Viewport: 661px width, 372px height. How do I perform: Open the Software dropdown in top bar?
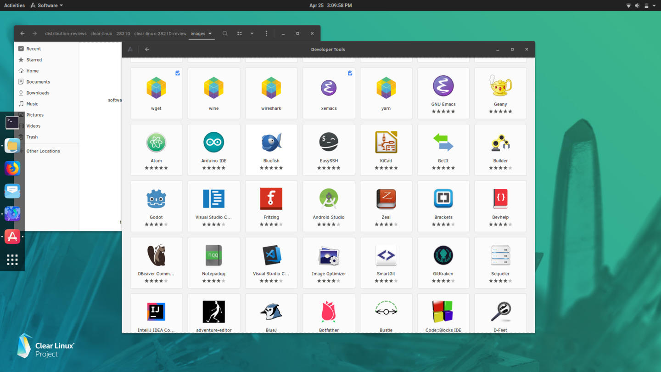point(47,6)
